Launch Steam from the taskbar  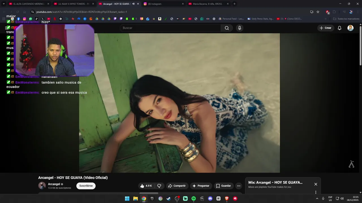pos(169,198)
